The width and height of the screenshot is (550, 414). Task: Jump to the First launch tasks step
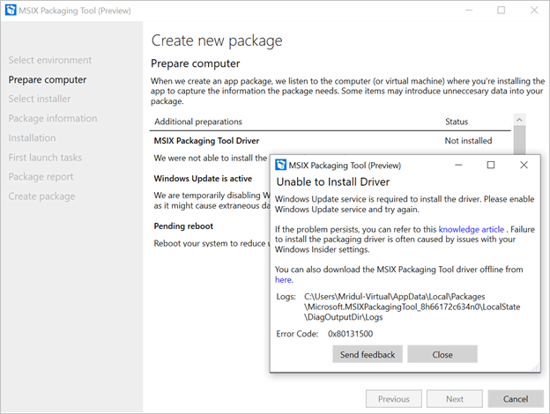click(x=45, y=157)
